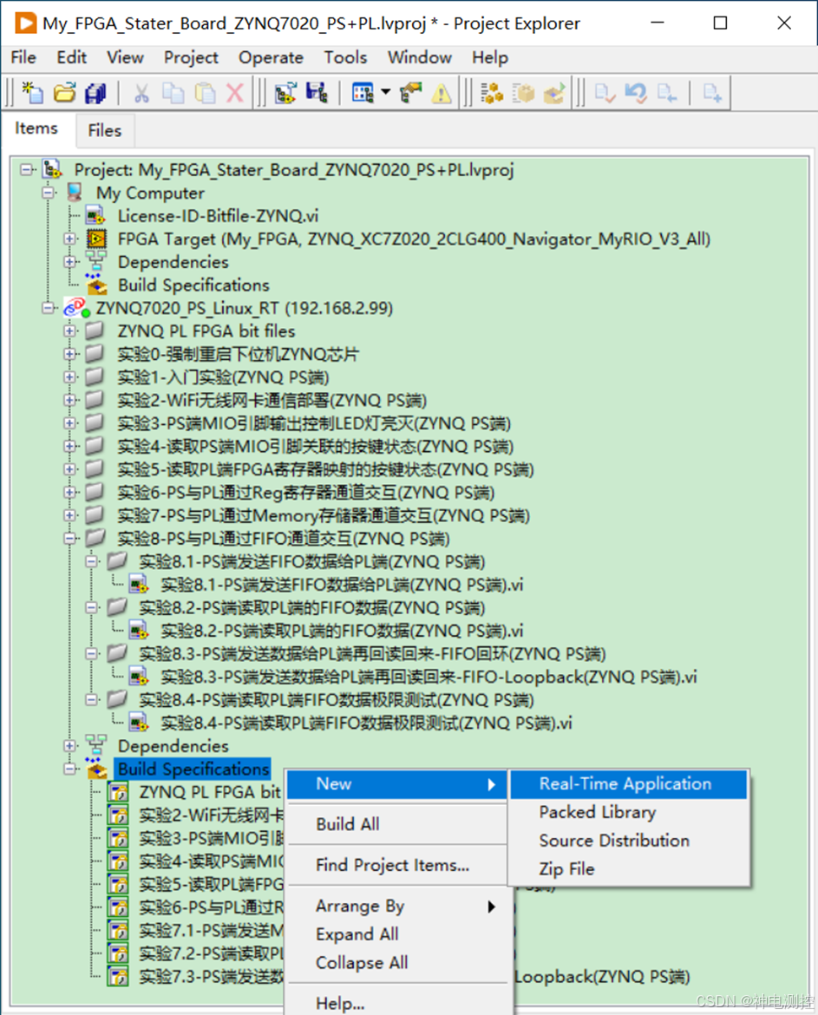The width and height of the screenshot is (818, 1015).
Task: Choose Real-Time Application from submenu
Action: 628,784
